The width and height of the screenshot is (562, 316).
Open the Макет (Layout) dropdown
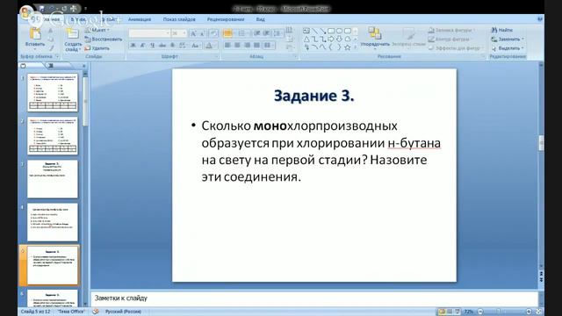pyautogui.click(x=97, y=30)
